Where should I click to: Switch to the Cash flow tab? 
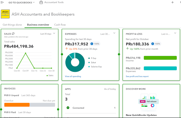(60, 25)
